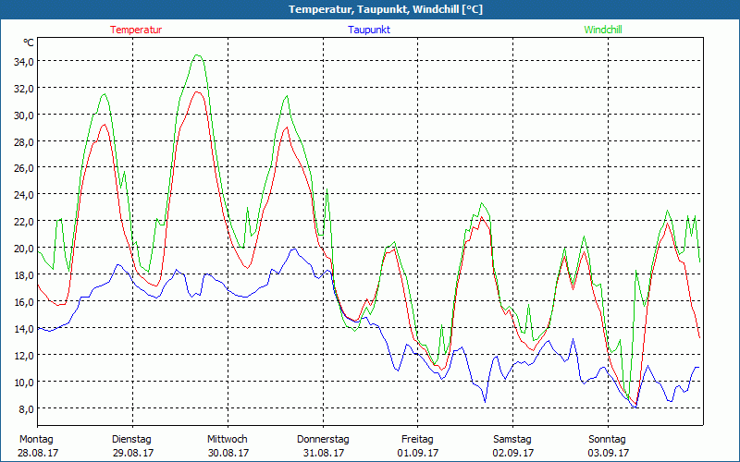Select the Dienstag day label
This screenshot has width=740, height=462.
pyautogui.click(x=131, y=439)
